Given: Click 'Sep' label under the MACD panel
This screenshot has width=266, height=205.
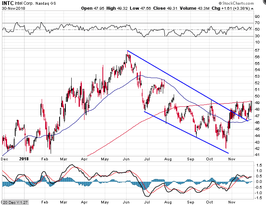Looking at the screenshot, I should [190, 202].
